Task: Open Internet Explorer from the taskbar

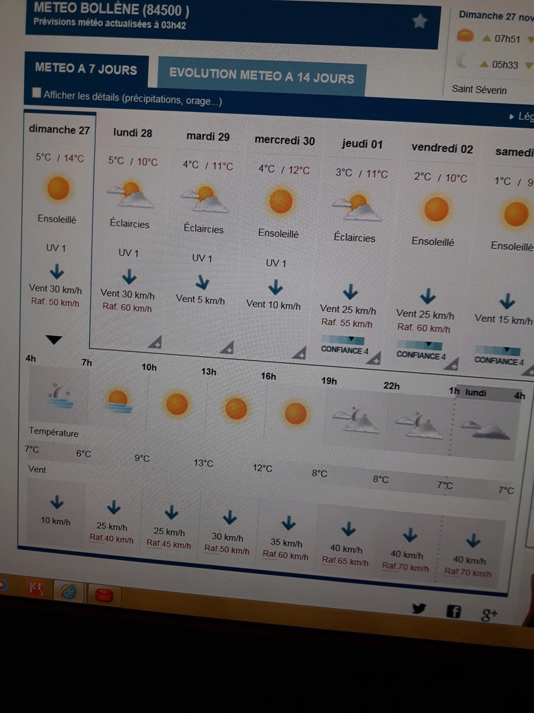Action: (x=69, y=591)
